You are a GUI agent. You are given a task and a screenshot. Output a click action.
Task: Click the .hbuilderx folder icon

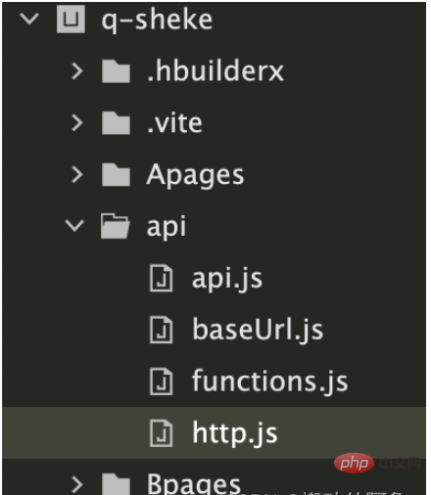click(116, 70)
